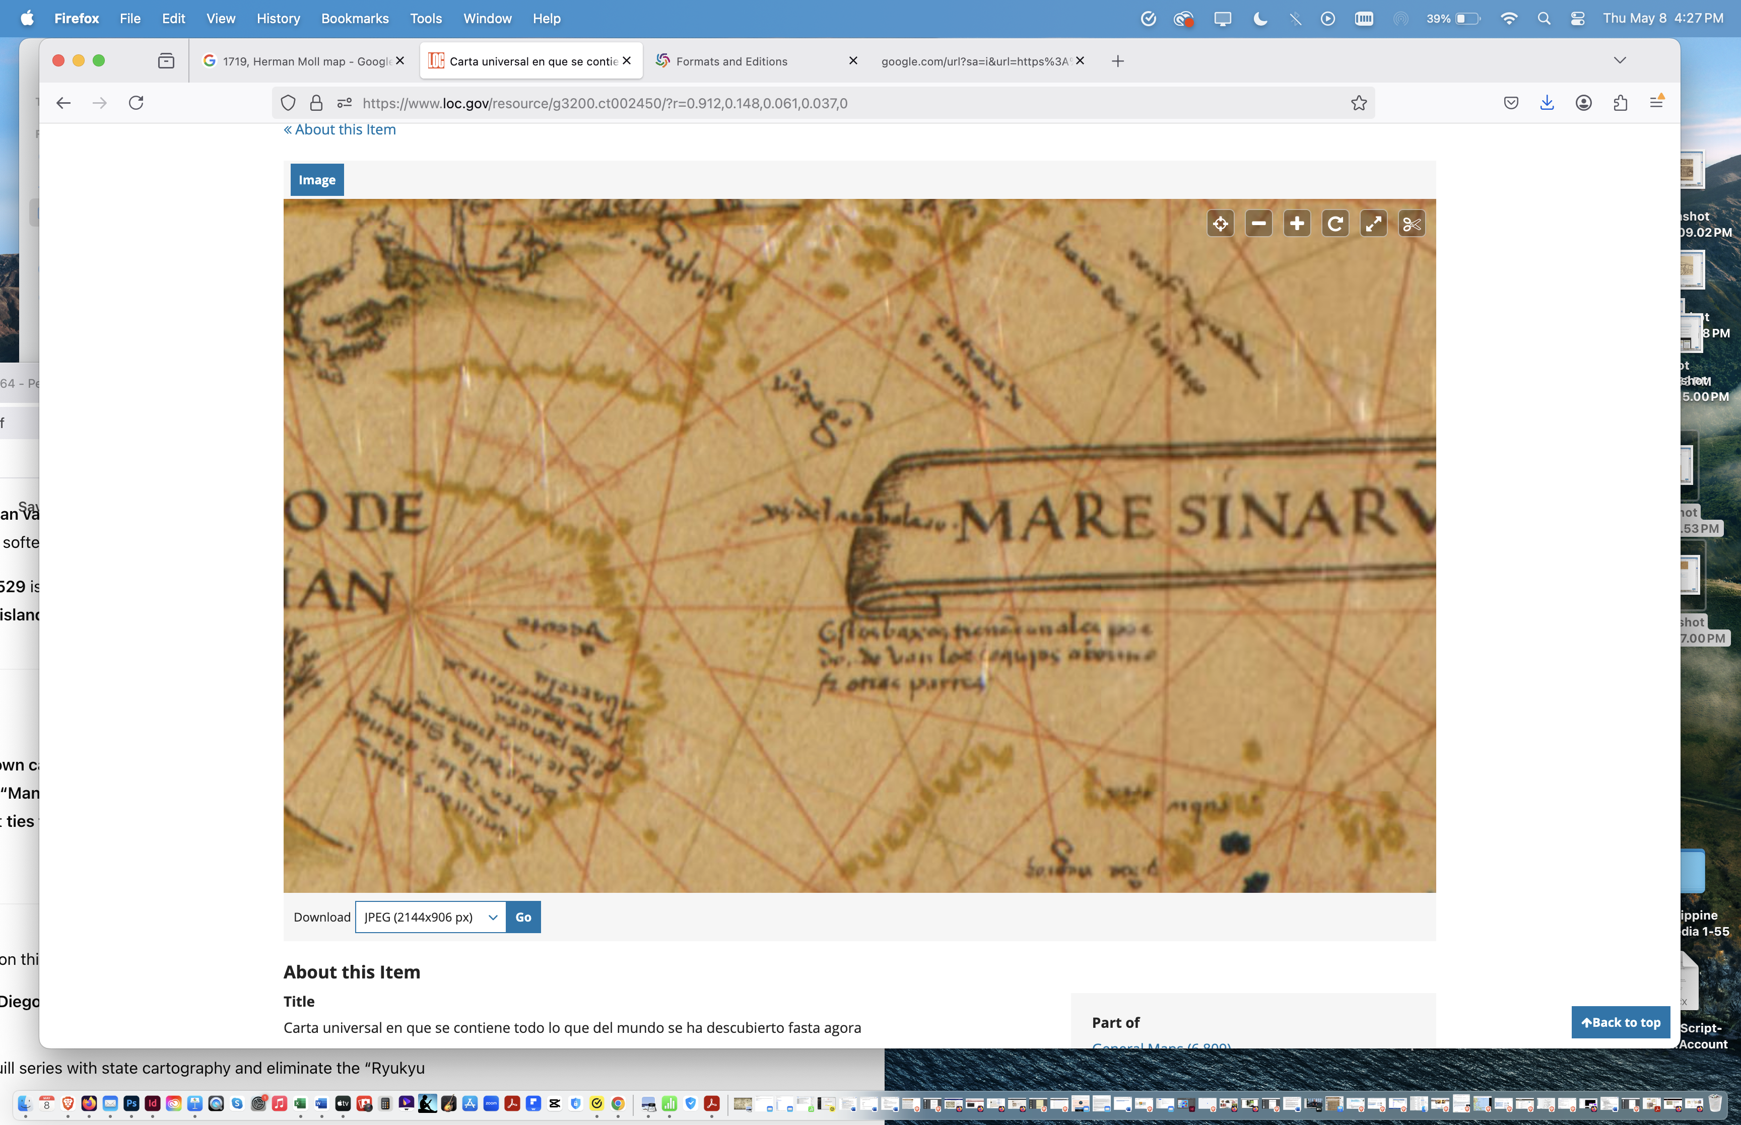This screenshot has width=1741, height=1125.
Task: Click the loc.gov URL address field
Action: (x=823, y=103)
